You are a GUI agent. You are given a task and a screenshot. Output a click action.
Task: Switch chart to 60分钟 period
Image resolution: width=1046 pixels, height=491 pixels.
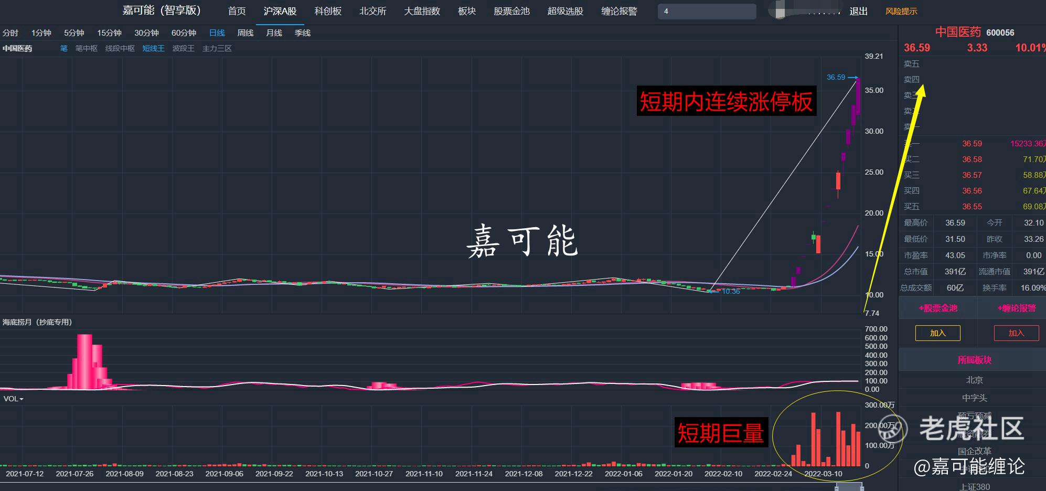click(184, 33)
